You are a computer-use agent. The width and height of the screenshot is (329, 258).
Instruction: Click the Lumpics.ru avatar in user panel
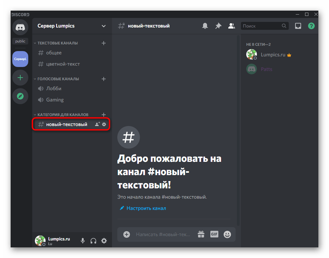click(x=40, y=241)
